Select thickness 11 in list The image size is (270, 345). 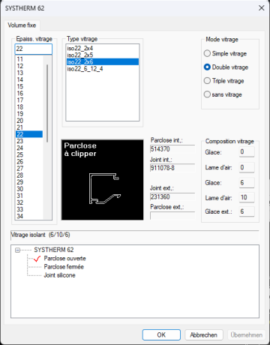[x=29, y=59]
